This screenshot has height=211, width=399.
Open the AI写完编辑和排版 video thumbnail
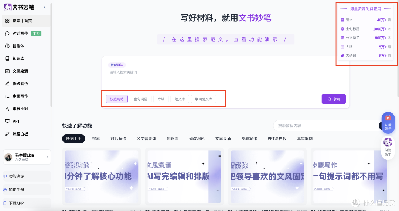tap(184, 176)
